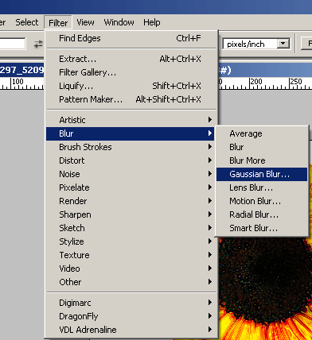
Task: Open the View menu
Action: coord(85,22)
